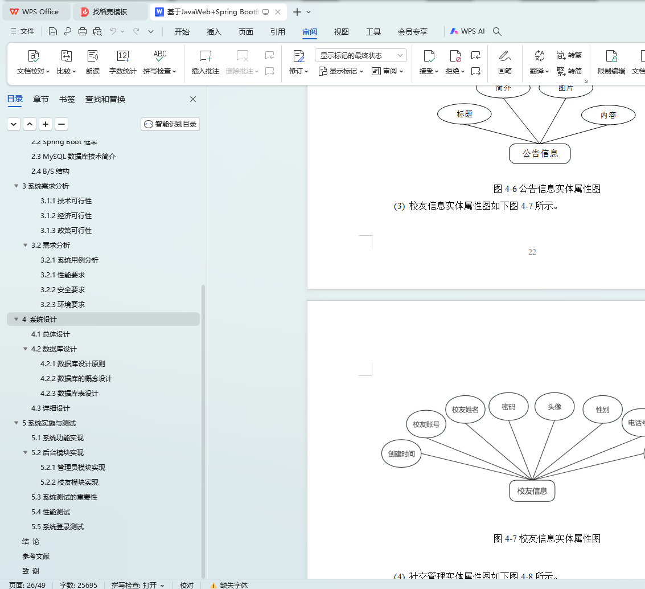Jump to 参考文献 heading
This screenshot has height=589, width=645.
tap(36, 557)
